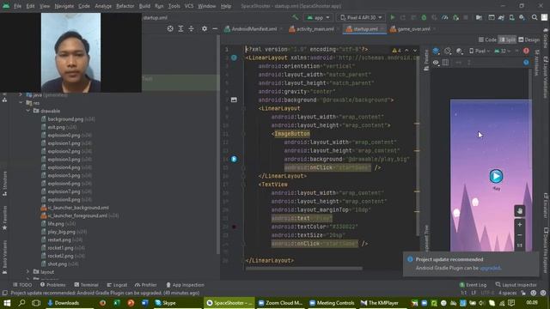
Task: Click the play button in layout preview
Action: point(496,176)
